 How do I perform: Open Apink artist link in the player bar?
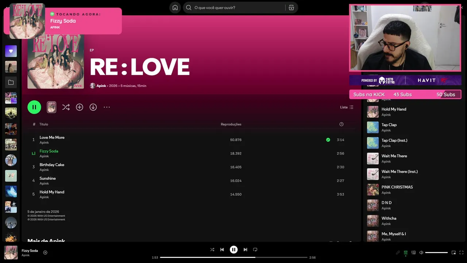coord(26,255)
